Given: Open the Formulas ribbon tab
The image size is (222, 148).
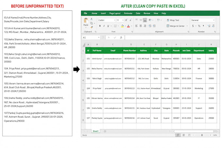Looking at the screenshot, I should [128, 13].
